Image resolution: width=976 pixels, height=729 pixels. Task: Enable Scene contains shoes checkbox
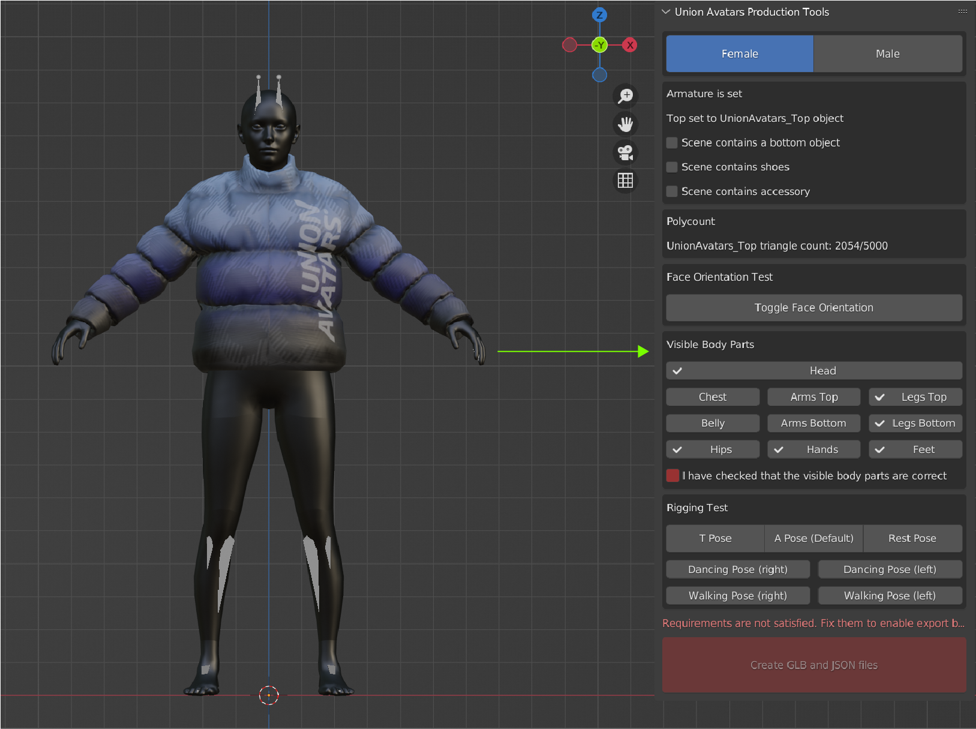pos(672,167)
